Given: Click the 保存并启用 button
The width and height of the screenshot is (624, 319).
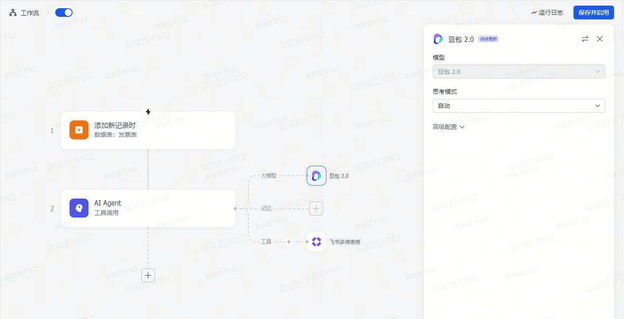Looking at the screenshot, I should coord(593,12).
